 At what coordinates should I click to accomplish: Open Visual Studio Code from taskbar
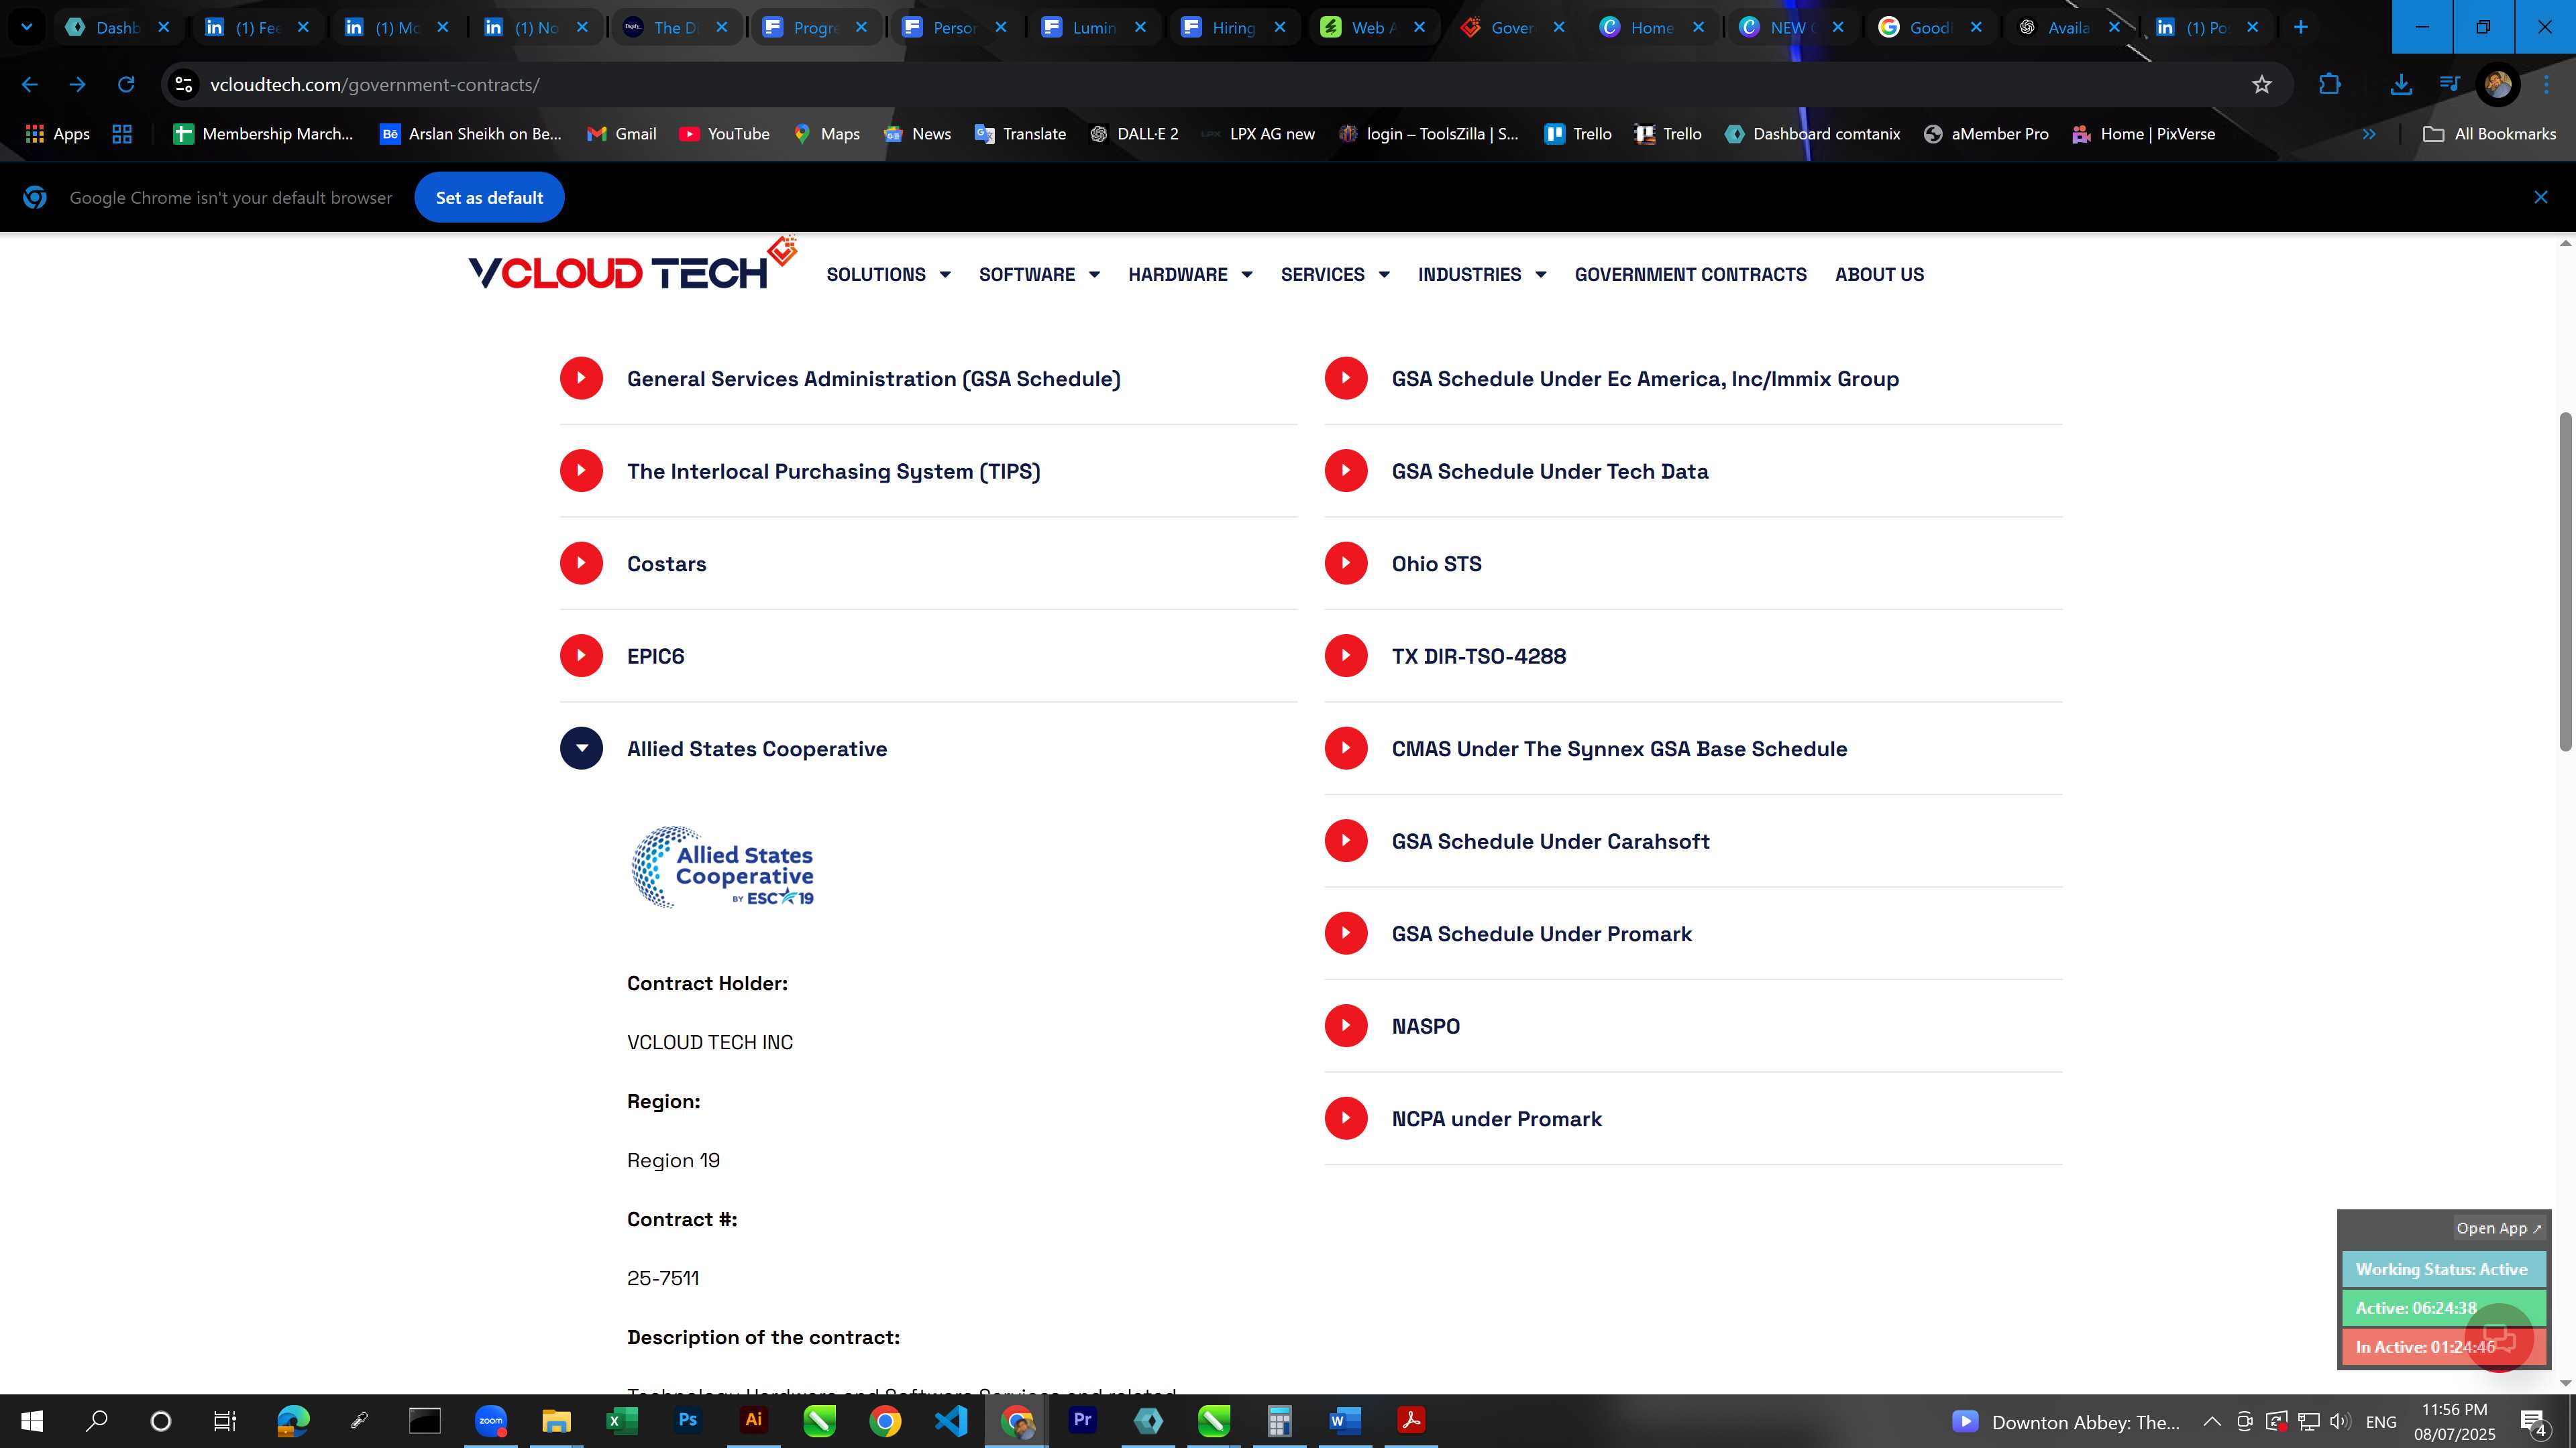(x=951, y=1421)
